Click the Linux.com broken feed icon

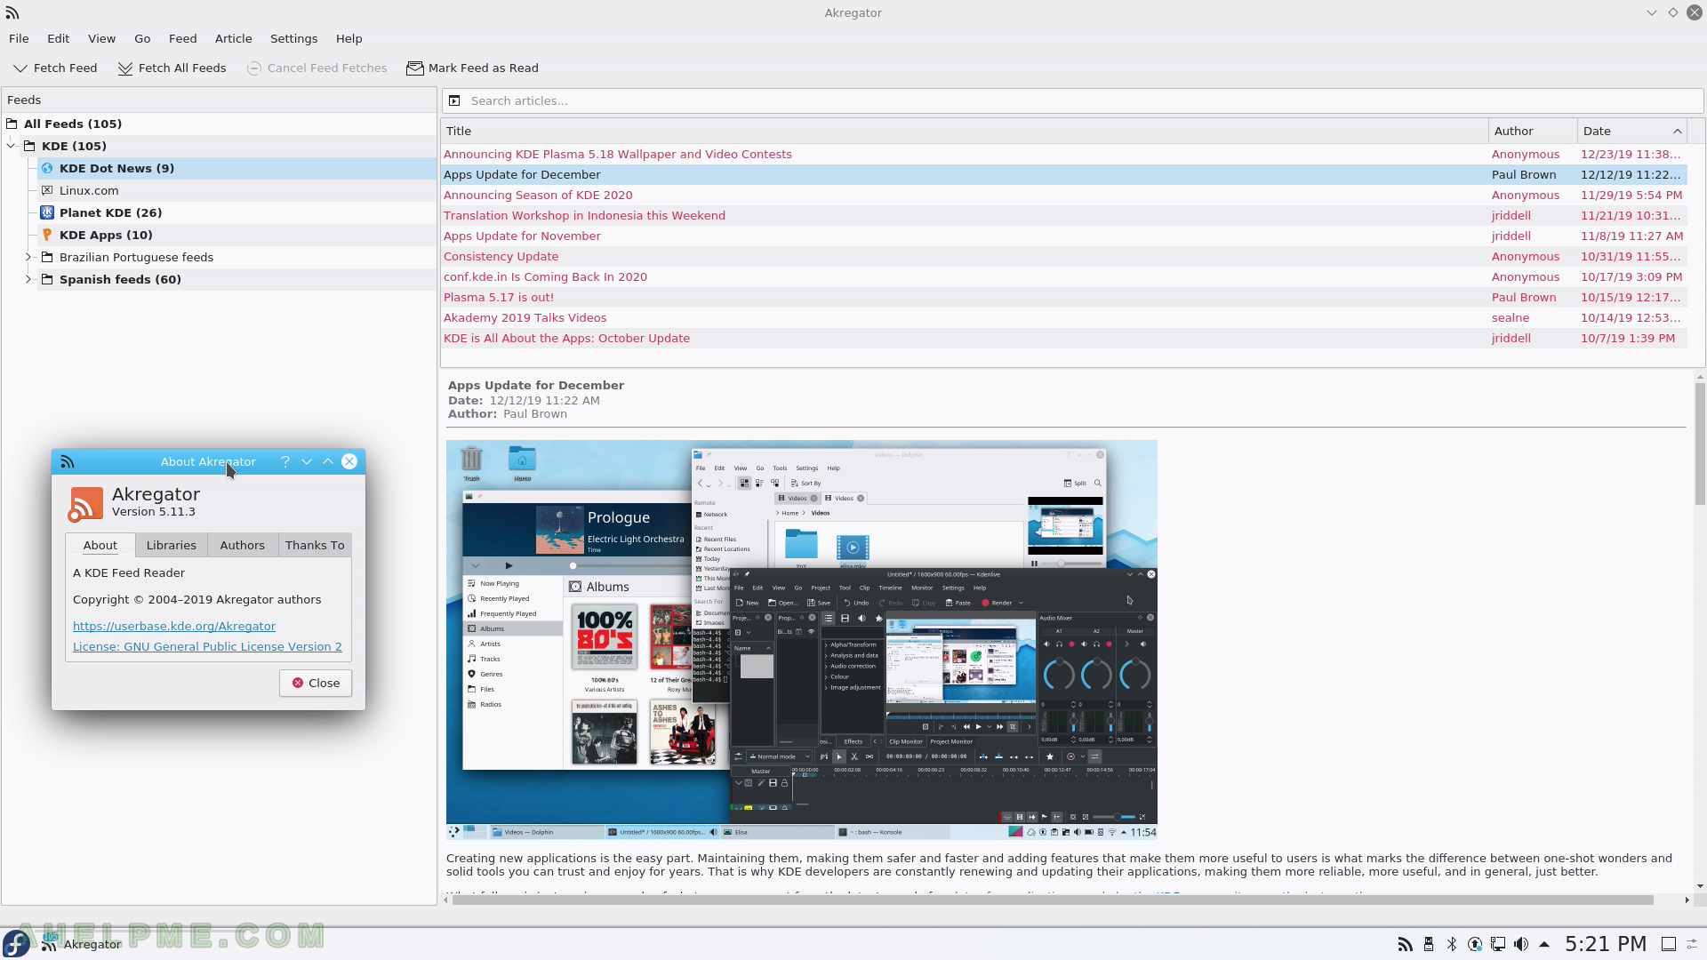pyautogui.click(x=47, y=190)
